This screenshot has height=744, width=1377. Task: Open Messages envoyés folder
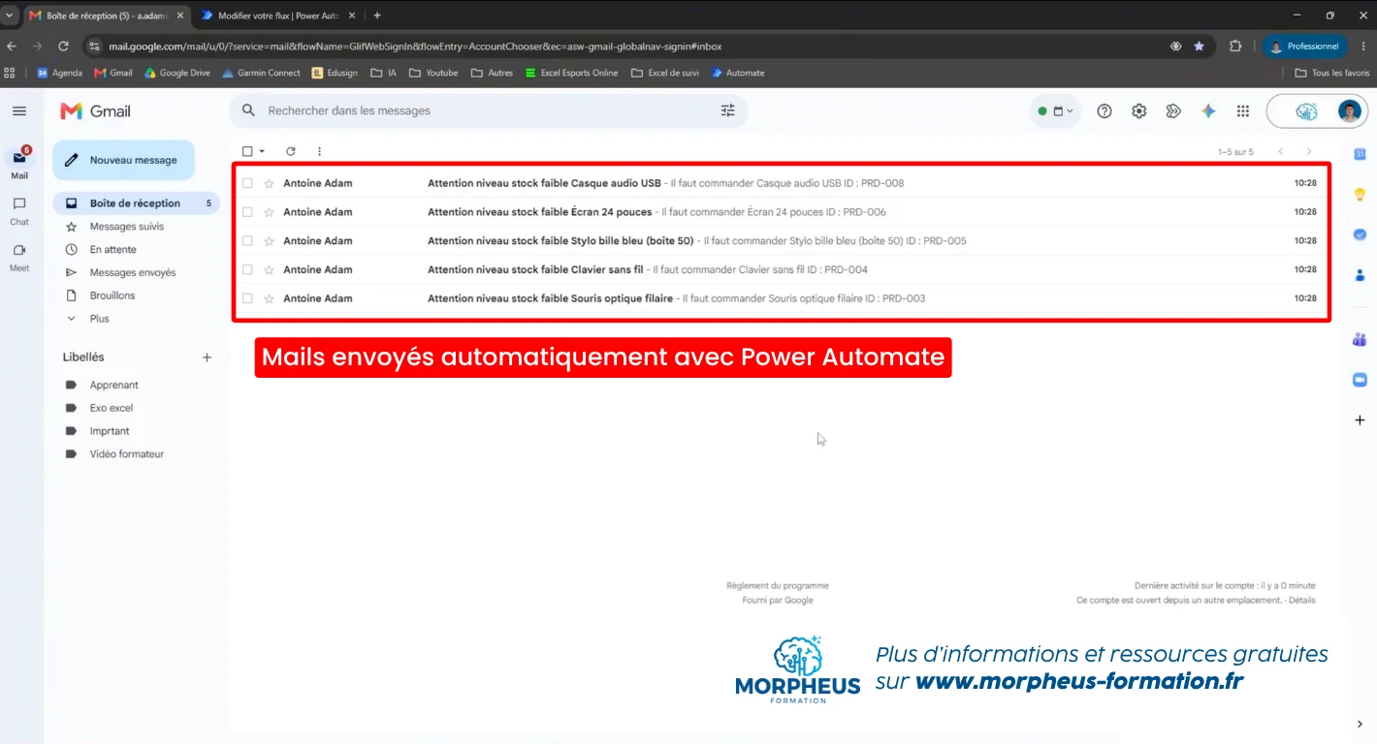(133, 273)
